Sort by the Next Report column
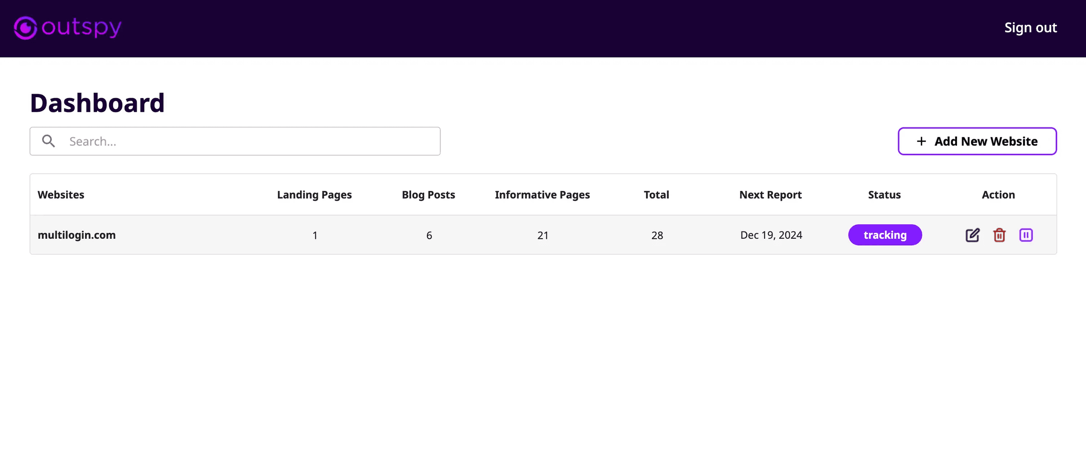 point(770,195)
